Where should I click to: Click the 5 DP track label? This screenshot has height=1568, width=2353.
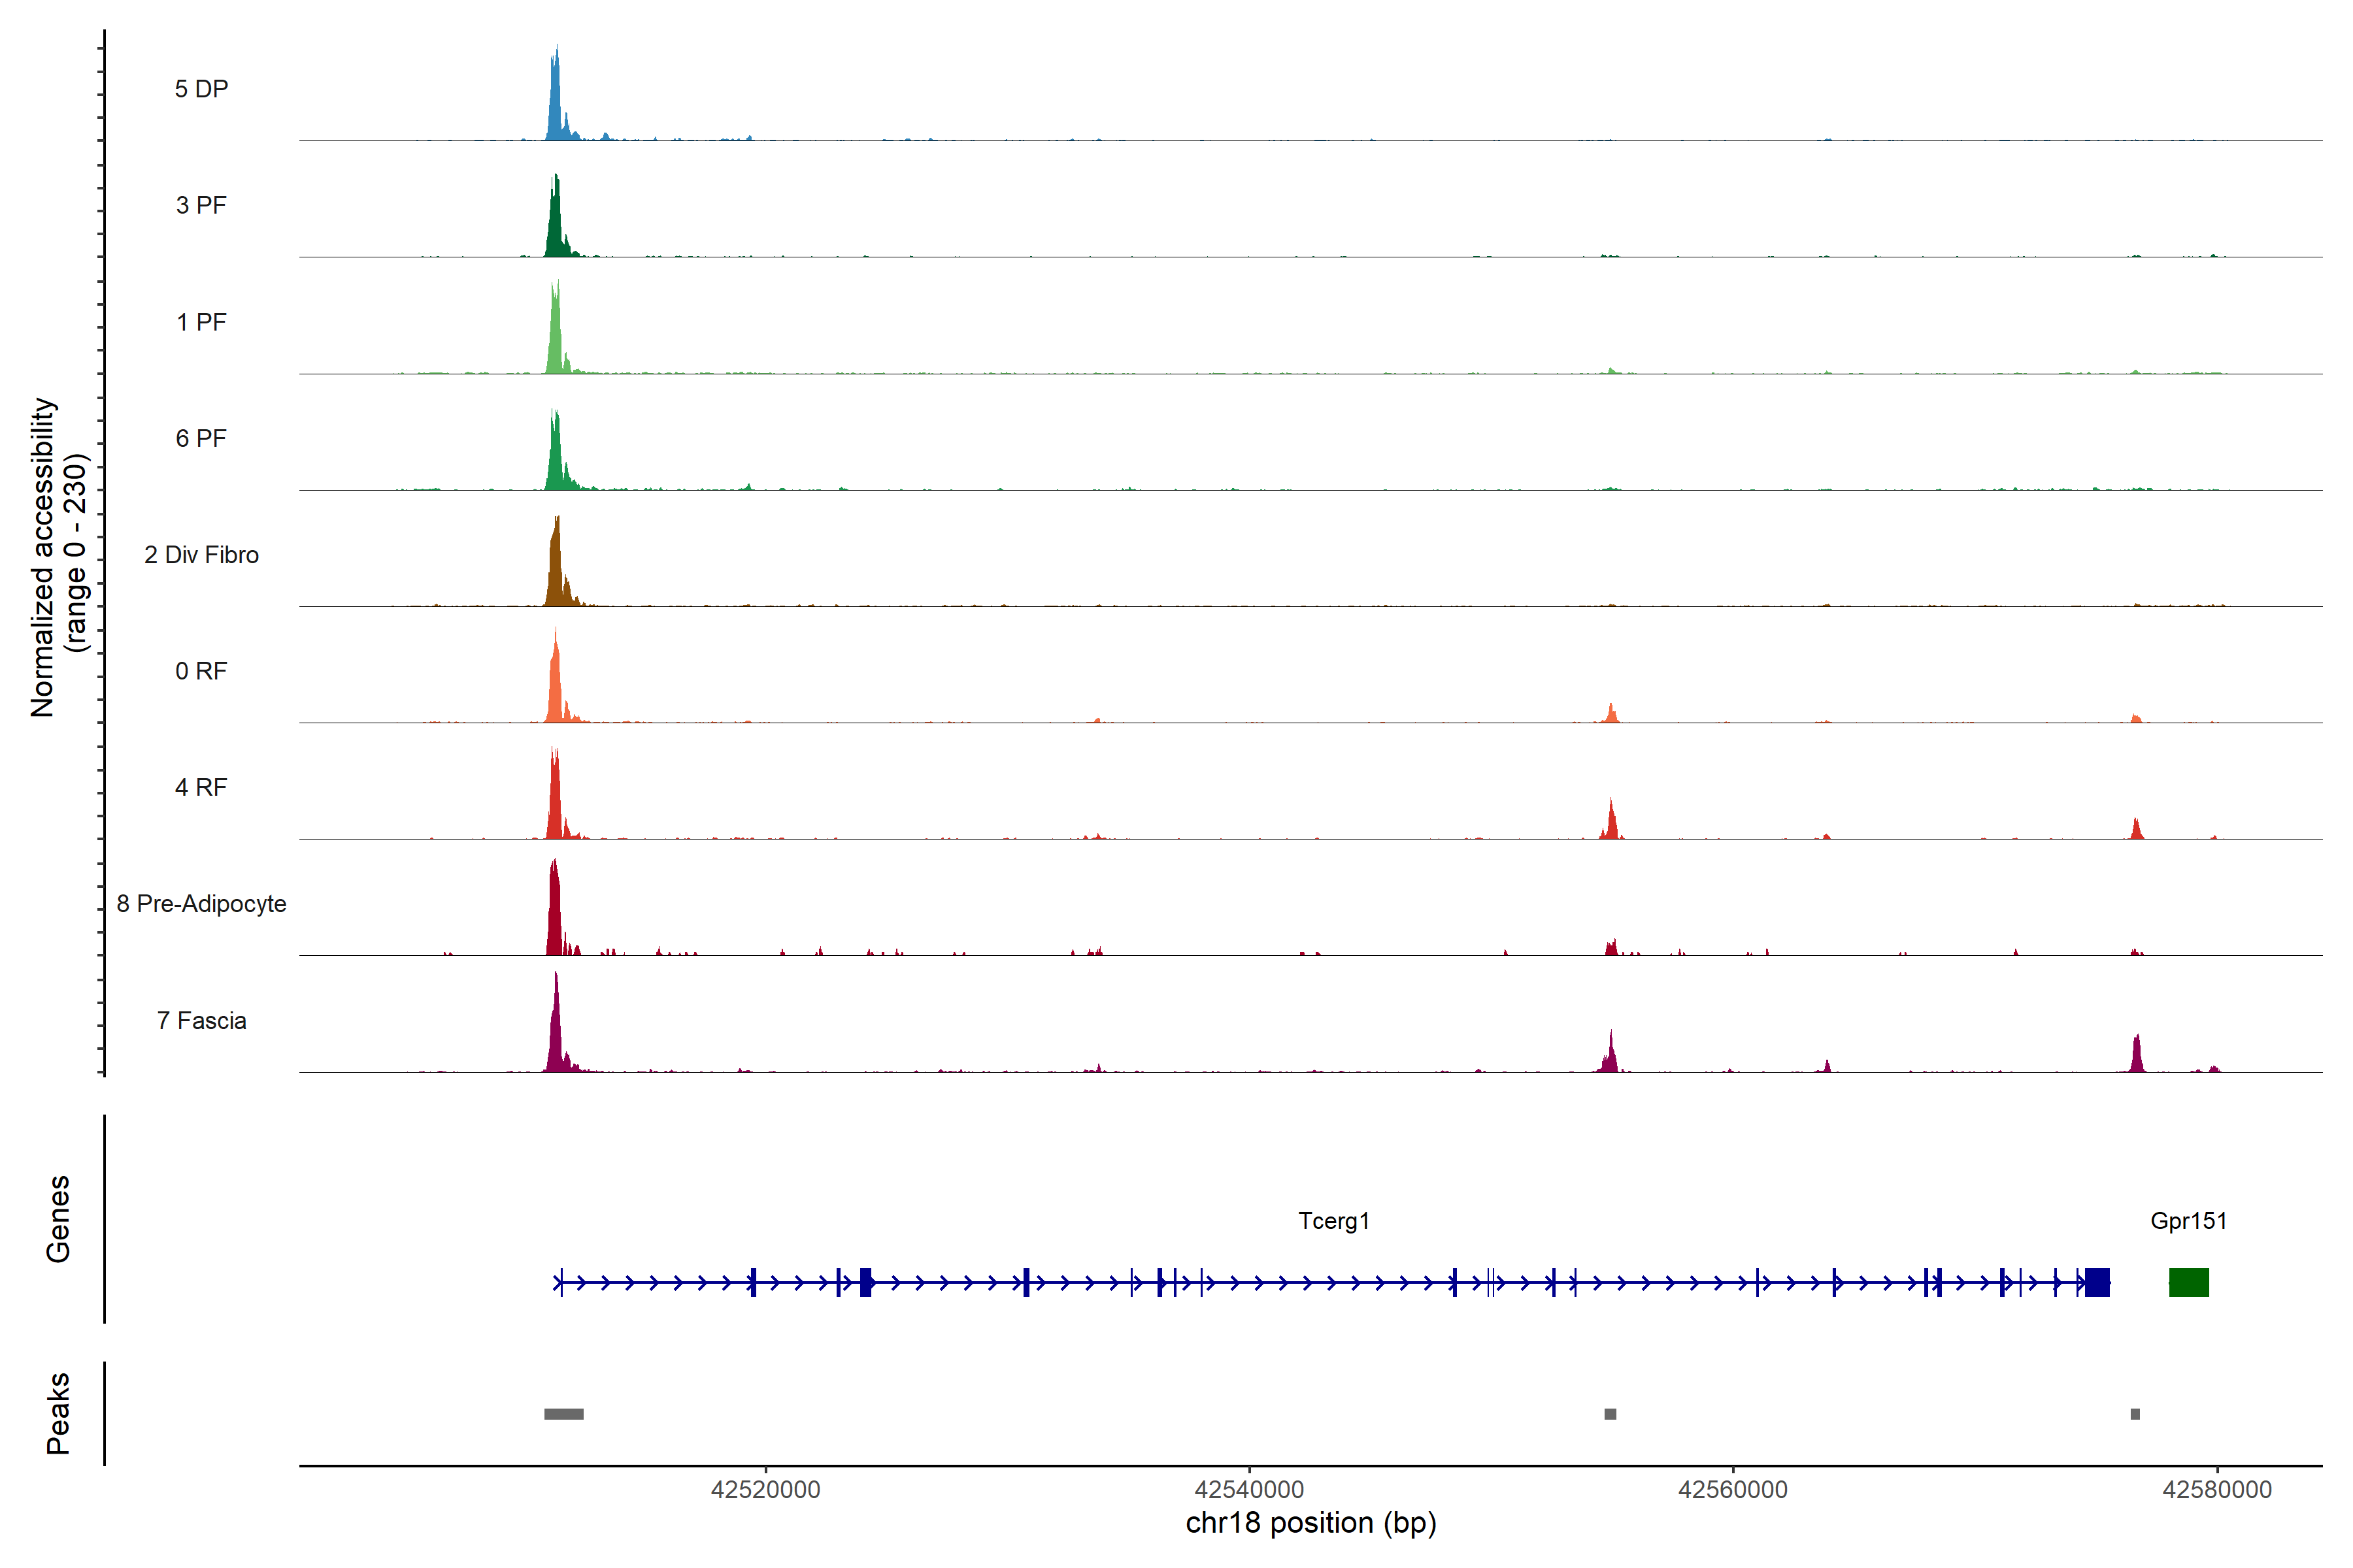201,89
